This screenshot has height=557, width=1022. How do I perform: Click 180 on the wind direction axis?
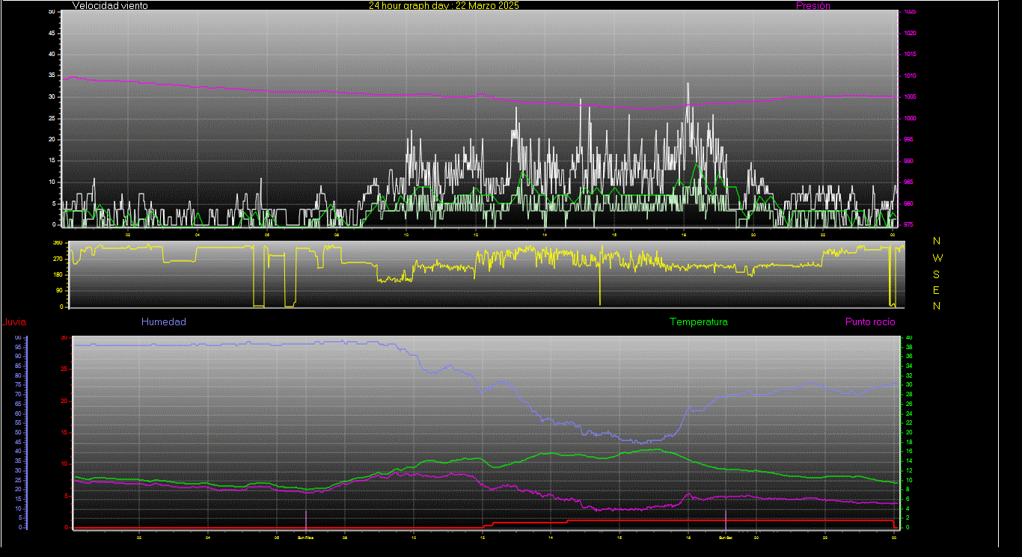tap(58, 275)
